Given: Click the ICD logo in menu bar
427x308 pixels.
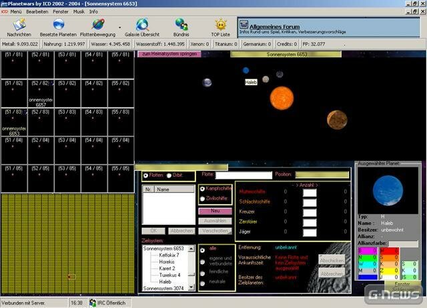Looking at the screenshot, I should pos(5,12).
